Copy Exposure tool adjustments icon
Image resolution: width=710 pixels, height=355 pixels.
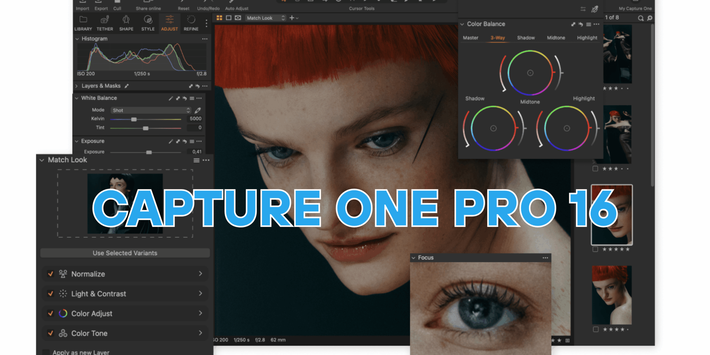tap(178, 141)
